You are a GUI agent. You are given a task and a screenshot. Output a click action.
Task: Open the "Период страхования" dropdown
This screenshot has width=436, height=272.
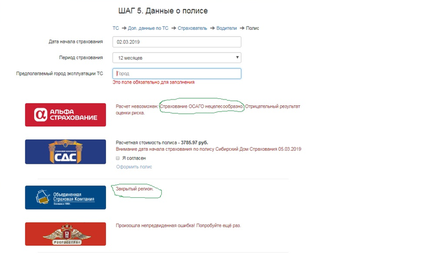[177, 58]
